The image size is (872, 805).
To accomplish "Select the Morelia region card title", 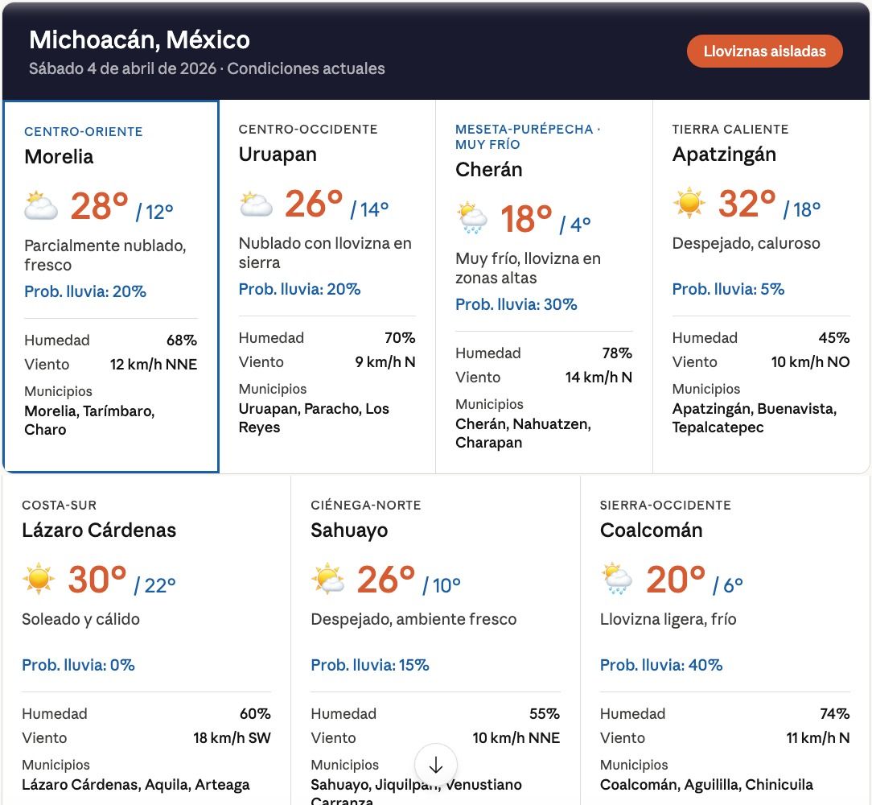I will click(x=59, y=157).
